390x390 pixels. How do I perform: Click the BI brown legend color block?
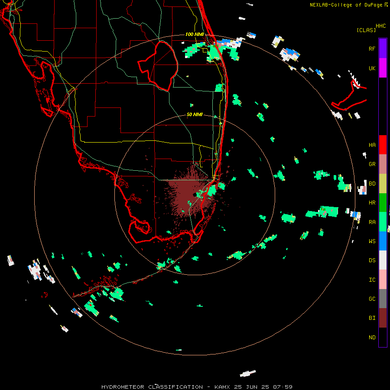pyautogui.click(x=383, y=318)
